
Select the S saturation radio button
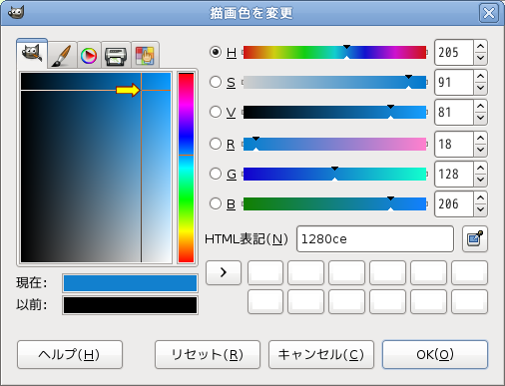tap(216, 82)
